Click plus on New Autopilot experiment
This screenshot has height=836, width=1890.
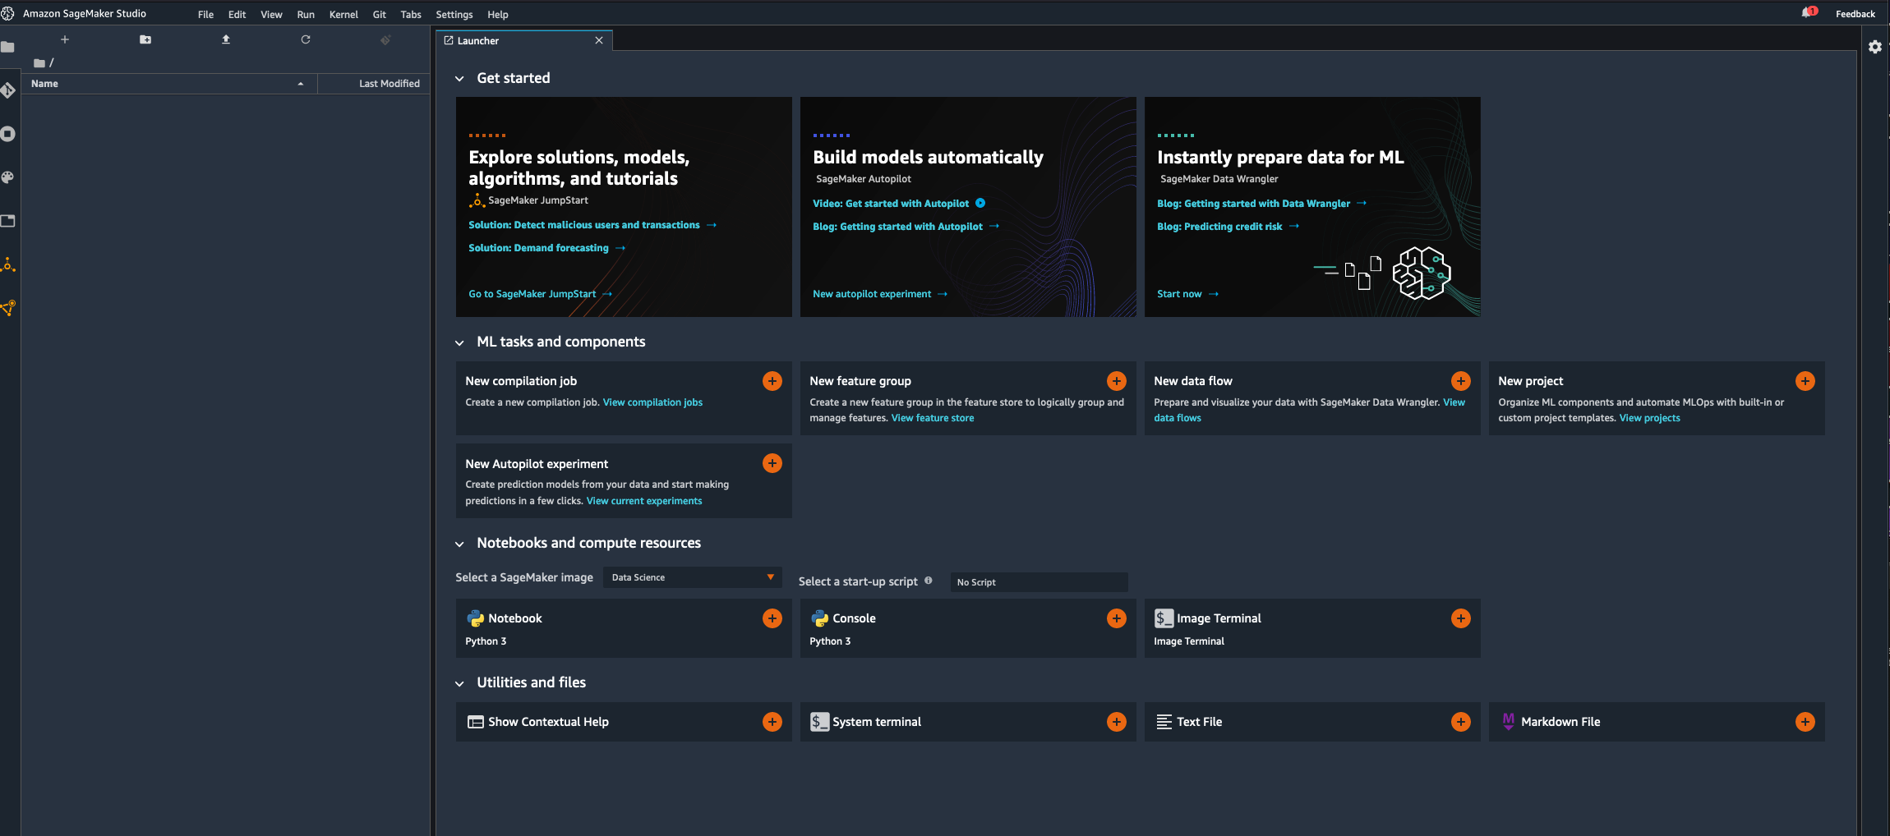pos(772,463)
